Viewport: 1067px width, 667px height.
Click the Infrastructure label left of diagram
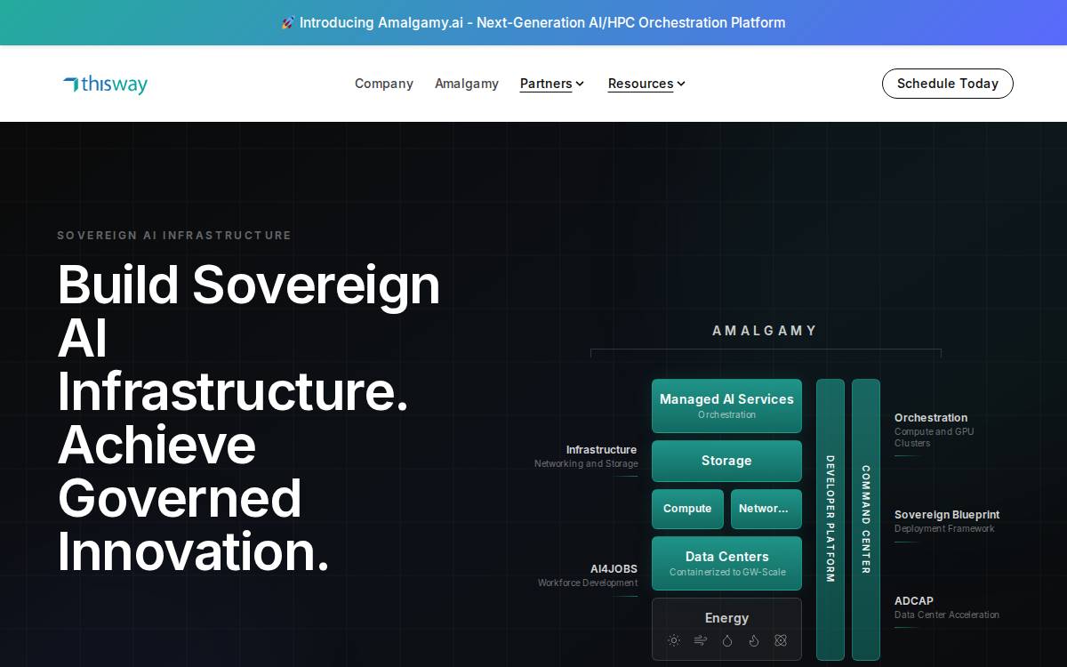click(601, 450)
